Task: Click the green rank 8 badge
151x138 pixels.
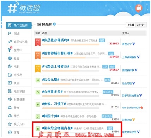Action: (x=38, y=129)
